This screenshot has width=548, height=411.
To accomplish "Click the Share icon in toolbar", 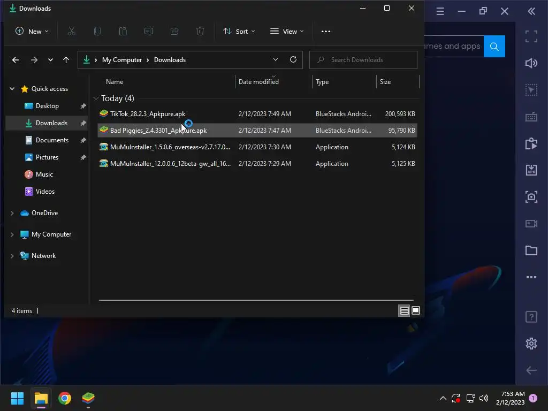I will (174, 32).
